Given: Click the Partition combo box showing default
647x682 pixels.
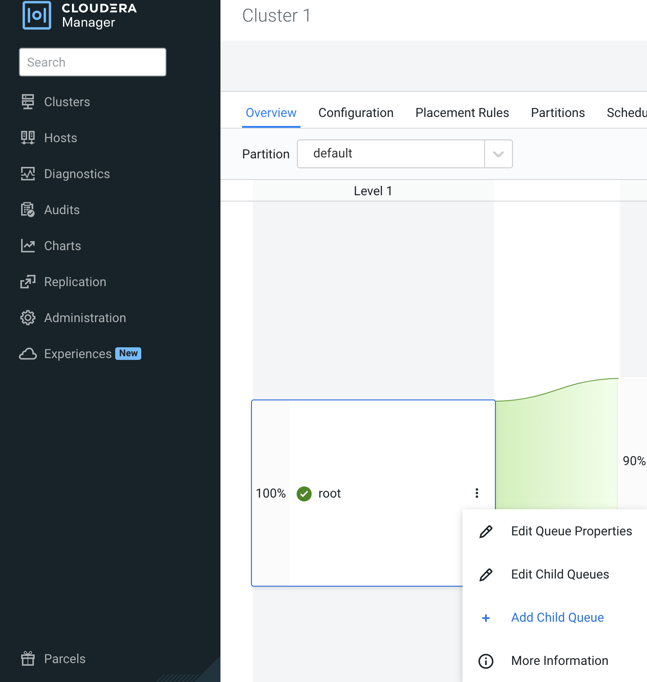Looking at the screenshot, I should coord(391,154).
